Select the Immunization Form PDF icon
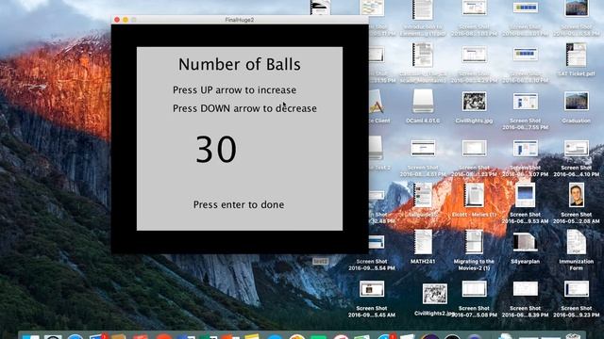604x339 pixels. click(x=577, y=242)
